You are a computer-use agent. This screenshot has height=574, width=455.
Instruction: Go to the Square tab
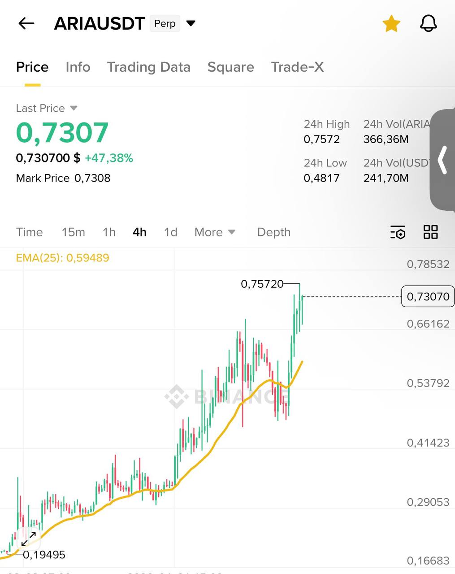(230, 67)
